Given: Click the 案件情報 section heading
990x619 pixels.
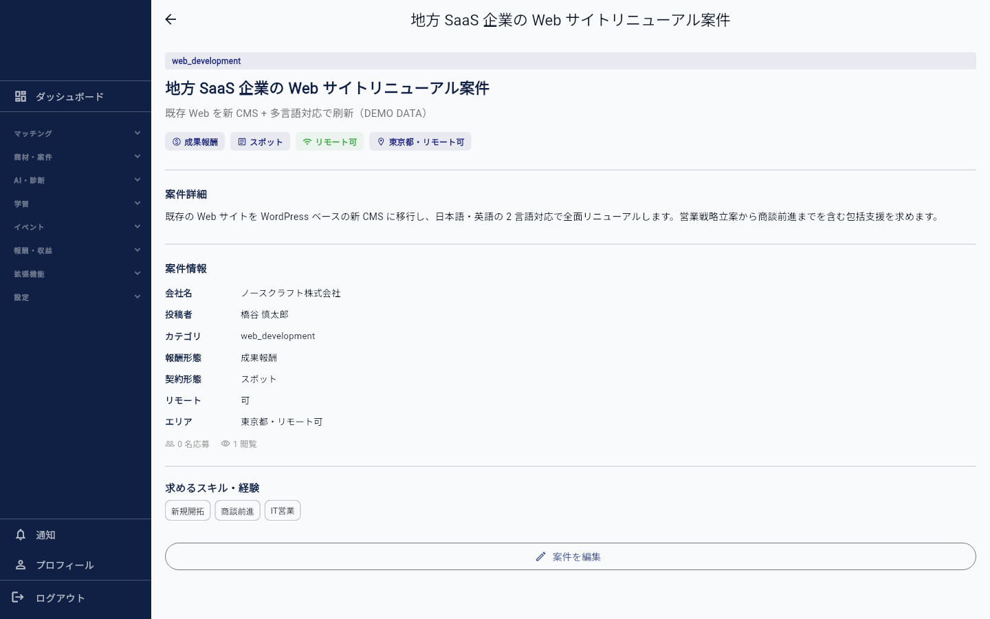Looking at the screenshot, I should [x=186, y=269].
